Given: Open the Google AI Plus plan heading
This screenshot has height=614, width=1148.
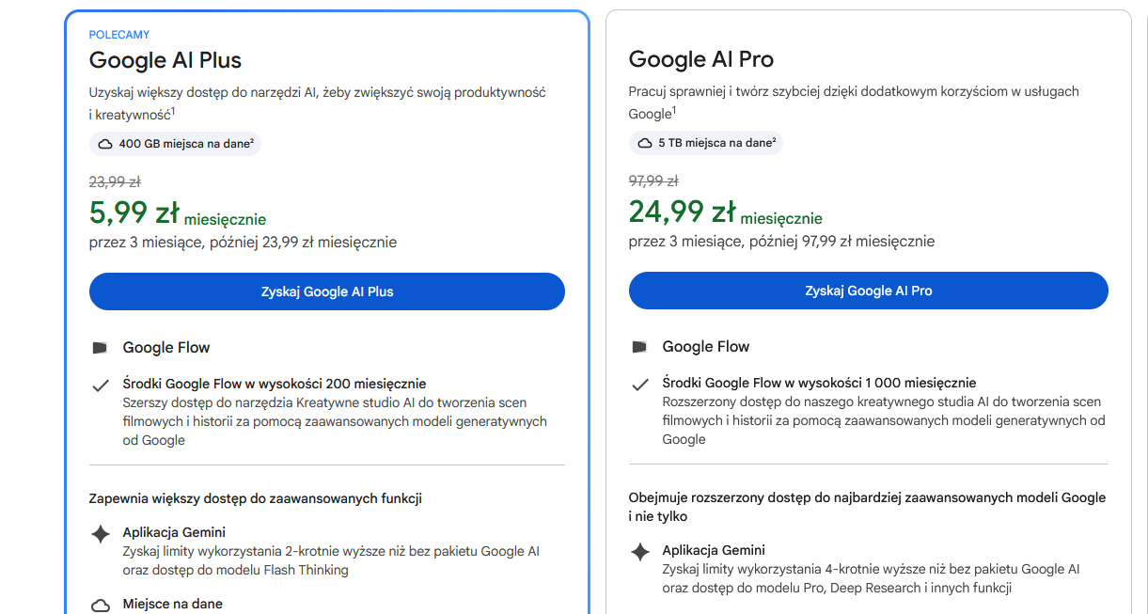Looking at the screenshot, I should tap(165, 60).
